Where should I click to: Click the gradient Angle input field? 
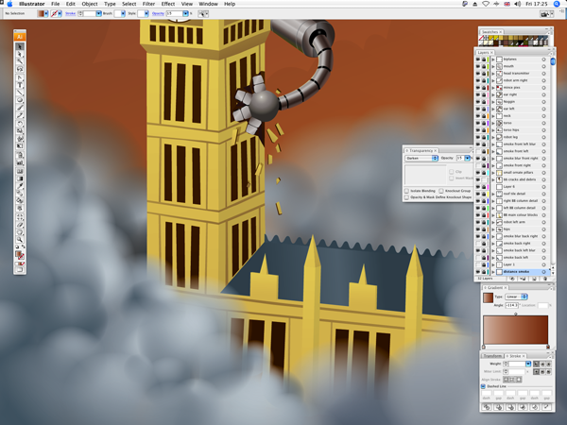point(511,305)
